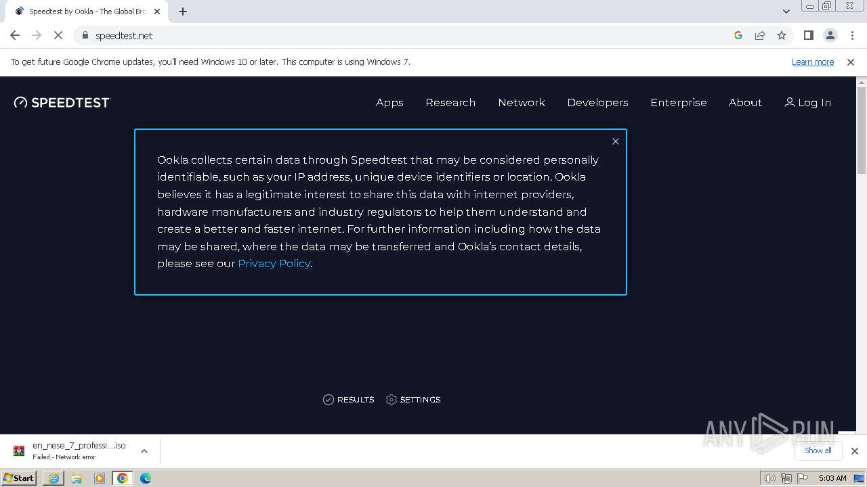Toggle the browser side panel
Image resolution: width=867 pixels, height=487 pixels.
click(x=809, y=35)
